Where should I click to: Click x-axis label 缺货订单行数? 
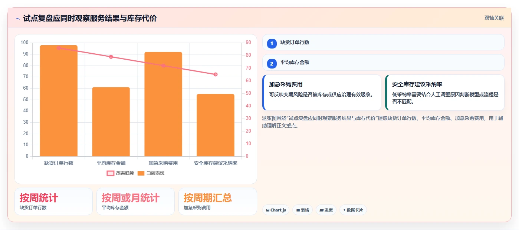(x=59, y=163)
